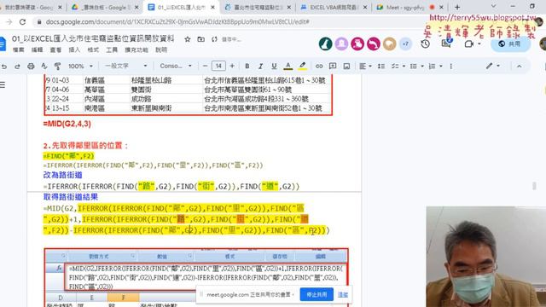Click the document status sync icon

[x=214, y=39]
